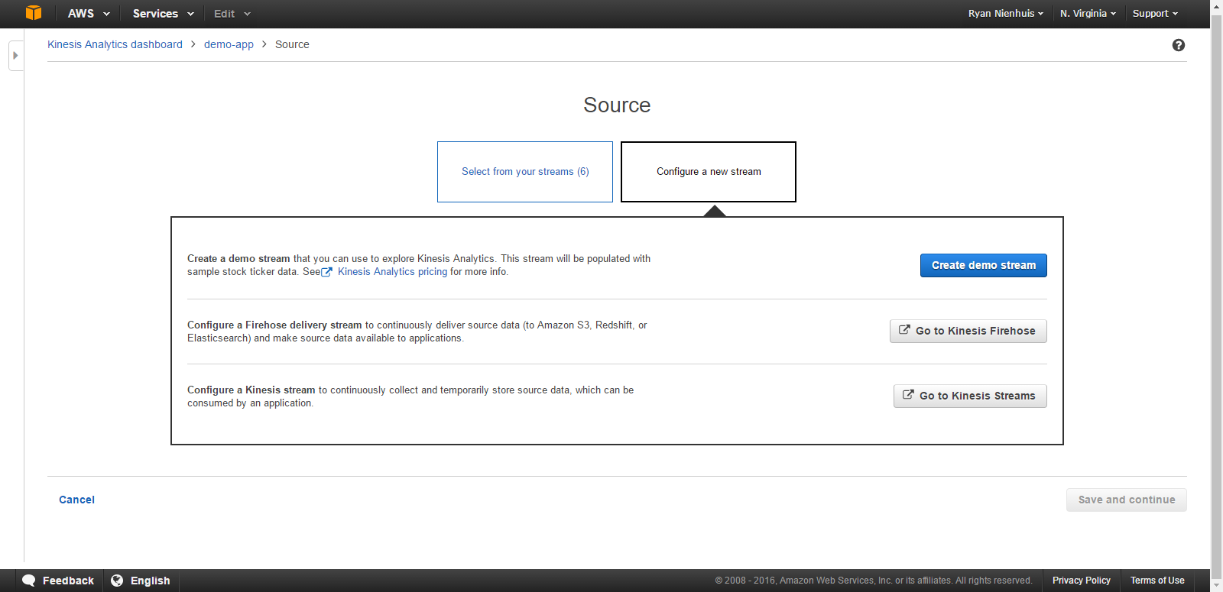Image resolution: width=1223 pixels, height=592 pixels.
Task: Open the demo-app breadcrumb link
Action: click(229, 44)
